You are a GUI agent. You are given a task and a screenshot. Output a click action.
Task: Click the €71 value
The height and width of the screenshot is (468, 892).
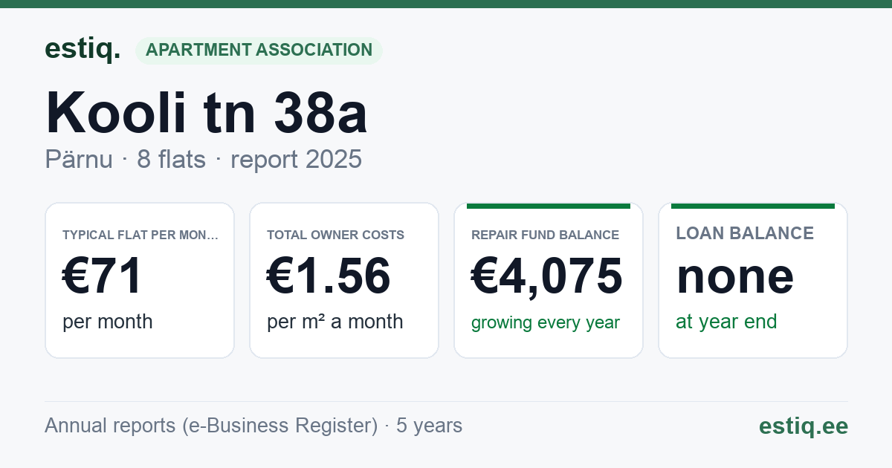(x=102, y=276)
